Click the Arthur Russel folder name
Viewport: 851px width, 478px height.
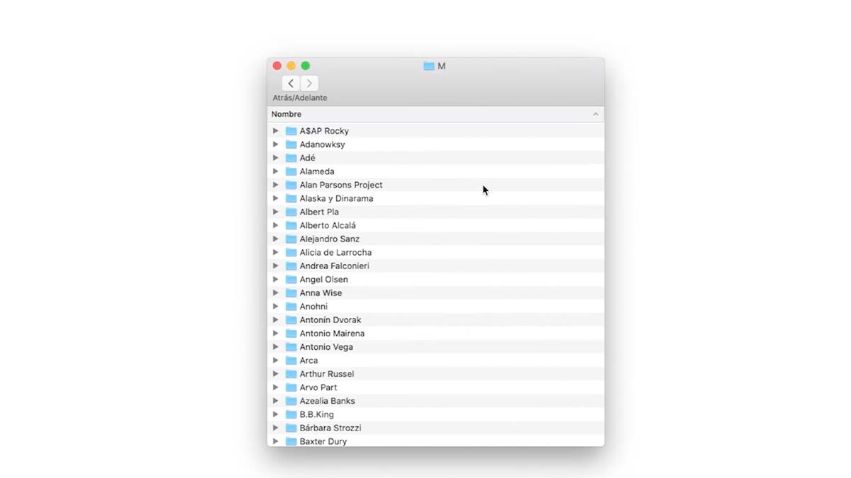tap(326, 374)
